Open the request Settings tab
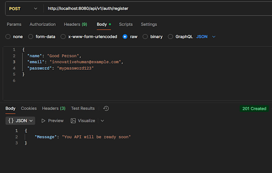Screen dimensions: 272x173 click(149, 24)
